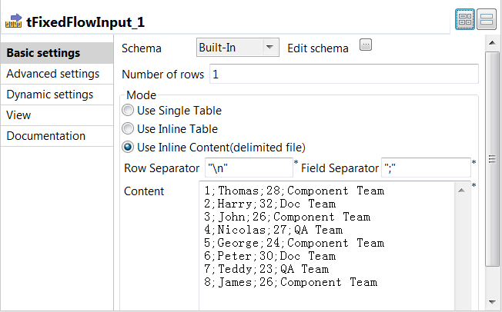Image resolution: width=502 pixels, height=312 pixels.
Task: Go to the Dynamic settings tab
Action: pyautogui.click(x=50, y=95)
